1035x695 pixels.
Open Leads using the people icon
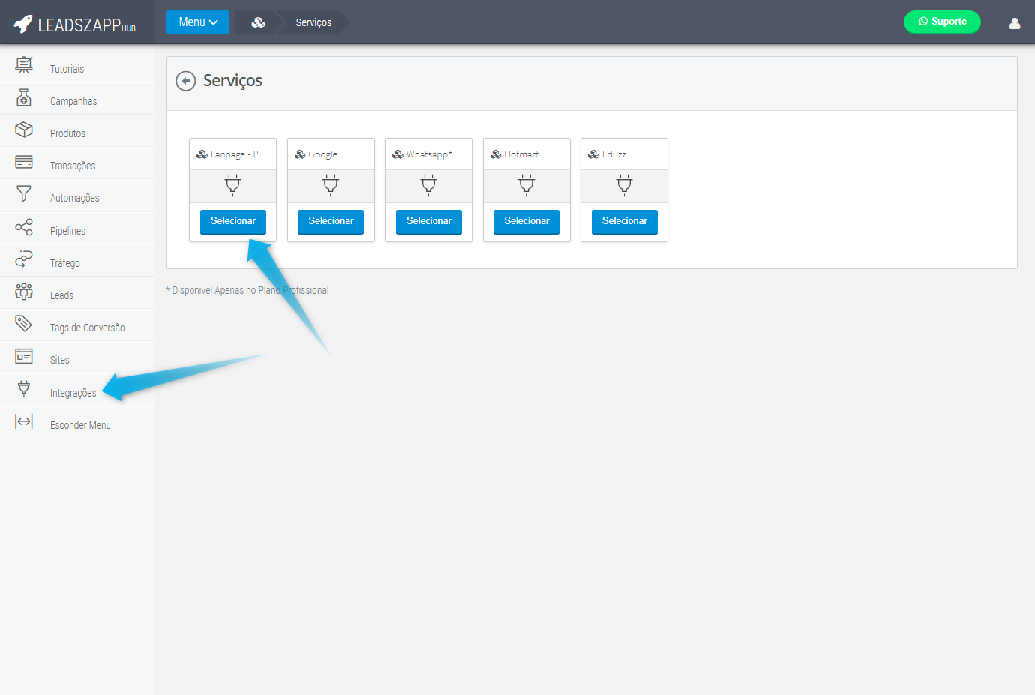24,292
